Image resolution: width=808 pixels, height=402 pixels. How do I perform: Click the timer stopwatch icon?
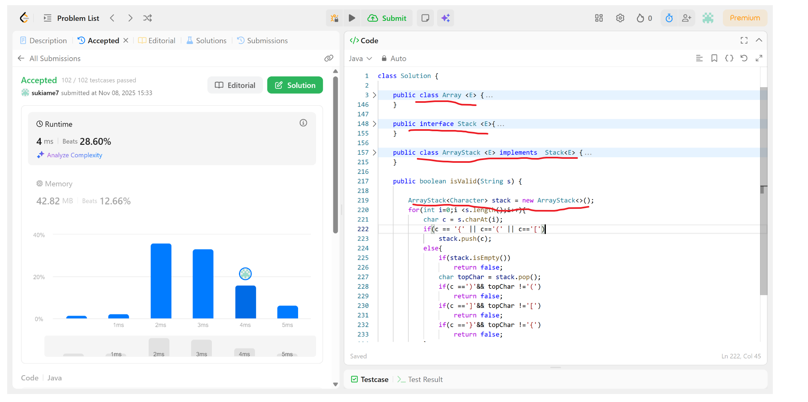(x=669, y=18)
